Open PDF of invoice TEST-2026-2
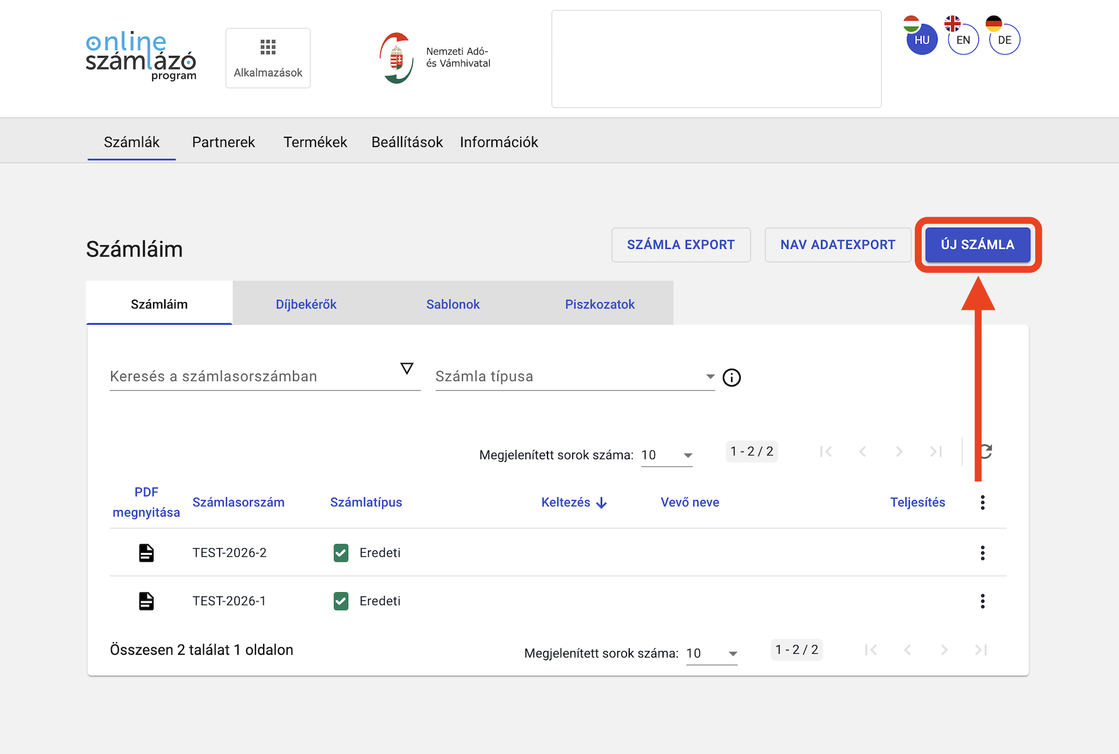 [x=146, y=552]
